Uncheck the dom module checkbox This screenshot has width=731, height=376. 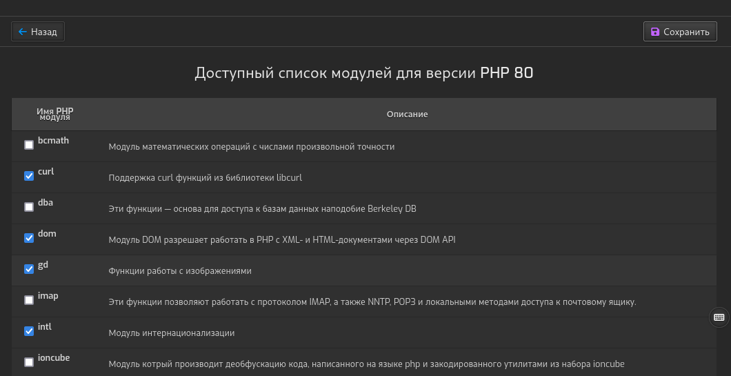(29, 238)
